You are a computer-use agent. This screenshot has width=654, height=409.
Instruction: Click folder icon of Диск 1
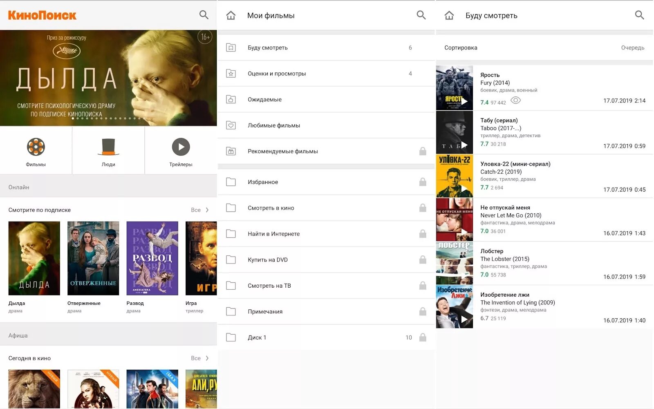pyautogui.click(x=231, y=337)
